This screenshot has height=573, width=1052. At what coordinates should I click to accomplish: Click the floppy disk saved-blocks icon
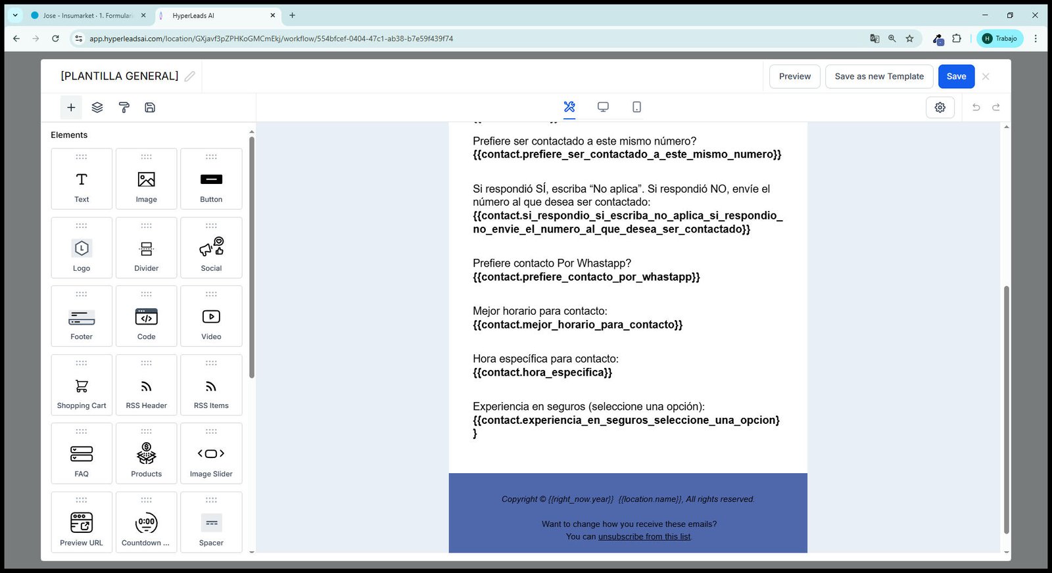click(x=150, y=107)
